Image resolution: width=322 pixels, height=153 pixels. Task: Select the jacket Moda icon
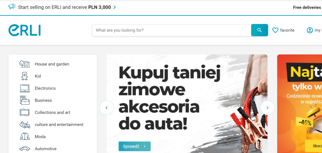pyautogui.click(x=25, y=137)
